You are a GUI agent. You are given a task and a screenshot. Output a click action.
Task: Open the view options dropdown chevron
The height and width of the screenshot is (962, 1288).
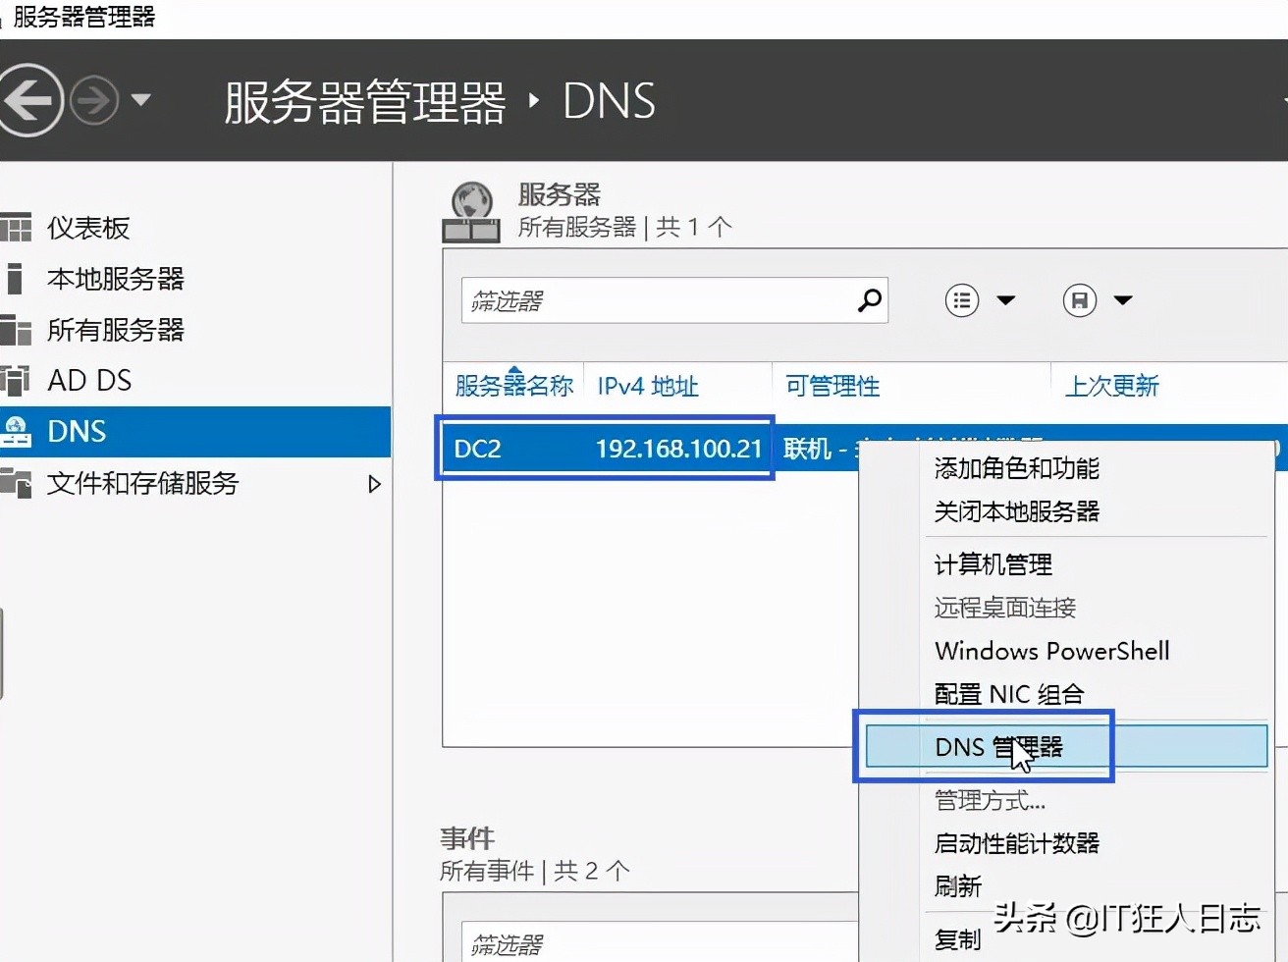1005,300
